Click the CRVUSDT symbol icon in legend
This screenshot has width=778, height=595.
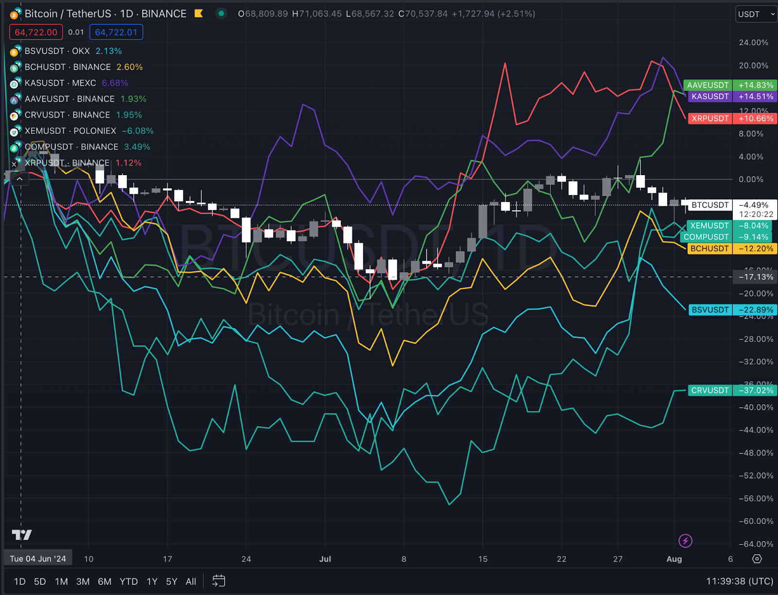pos(15,115)
